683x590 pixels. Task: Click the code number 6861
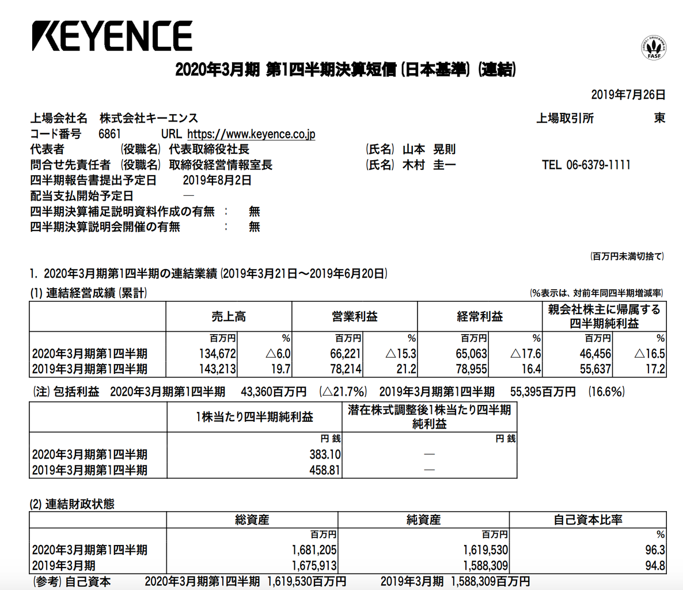(109, 134)
